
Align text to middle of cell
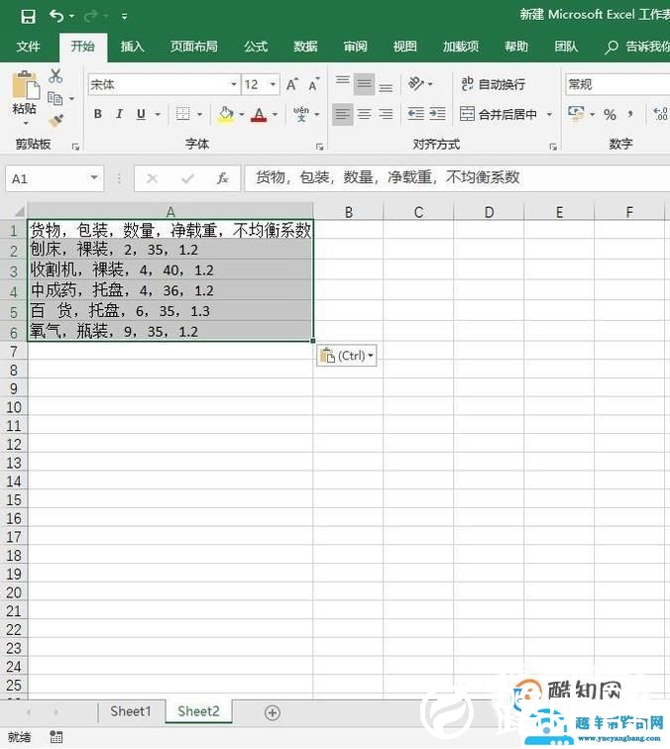pos(364,84)
